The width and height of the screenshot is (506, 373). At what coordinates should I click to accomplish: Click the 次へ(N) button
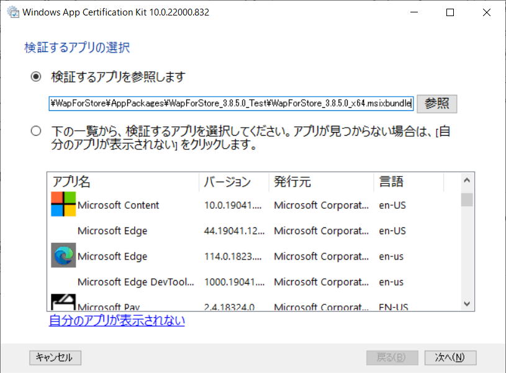click(450, 358)
